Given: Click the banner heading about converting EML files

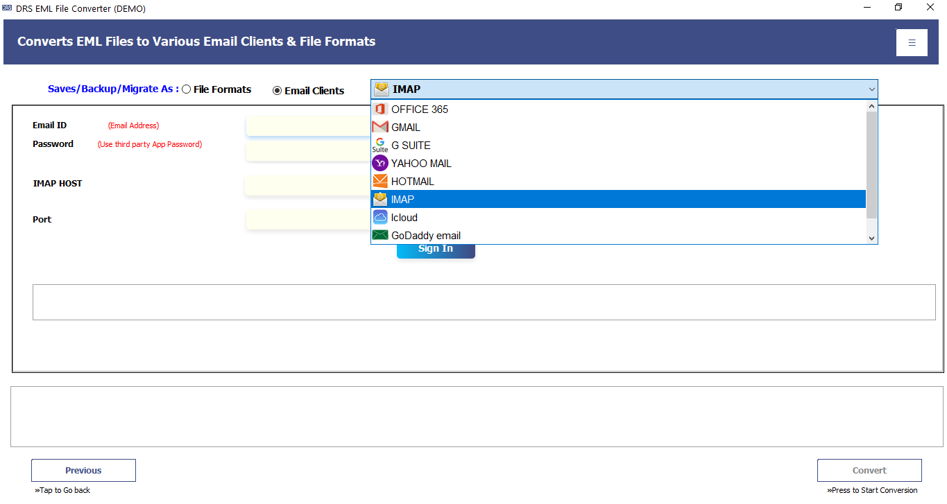Looking at the screenshot, I should click(x=196, y=42).
